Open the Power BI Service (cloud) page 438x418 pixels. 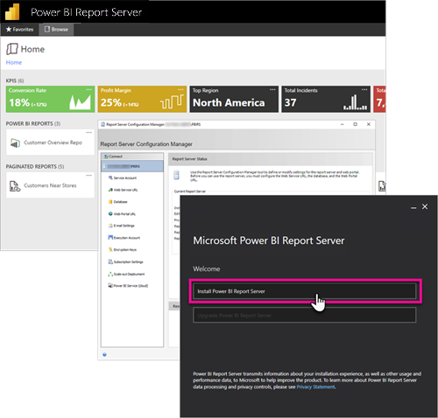(x=128, y=286)
